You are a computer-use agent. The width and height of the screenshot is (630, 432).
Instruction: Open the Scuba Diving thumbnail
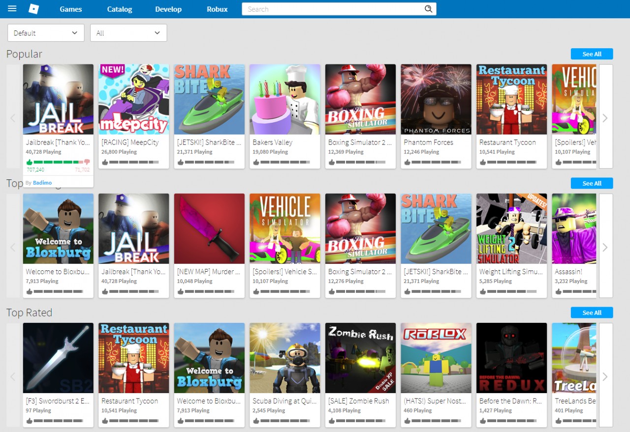pyautogui.click(x=285, y=358)
